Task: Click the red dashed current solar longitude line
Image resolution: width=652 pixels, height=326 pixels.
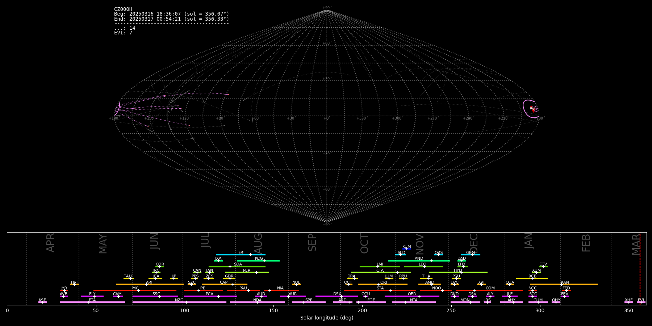Action: (x=640, y=268)
